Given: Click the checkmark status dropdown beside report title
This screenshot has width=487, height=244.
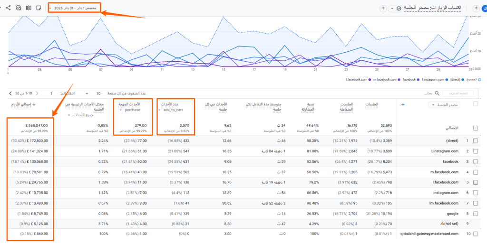Looking at the screenshot, I should click(x=395, y=9).
